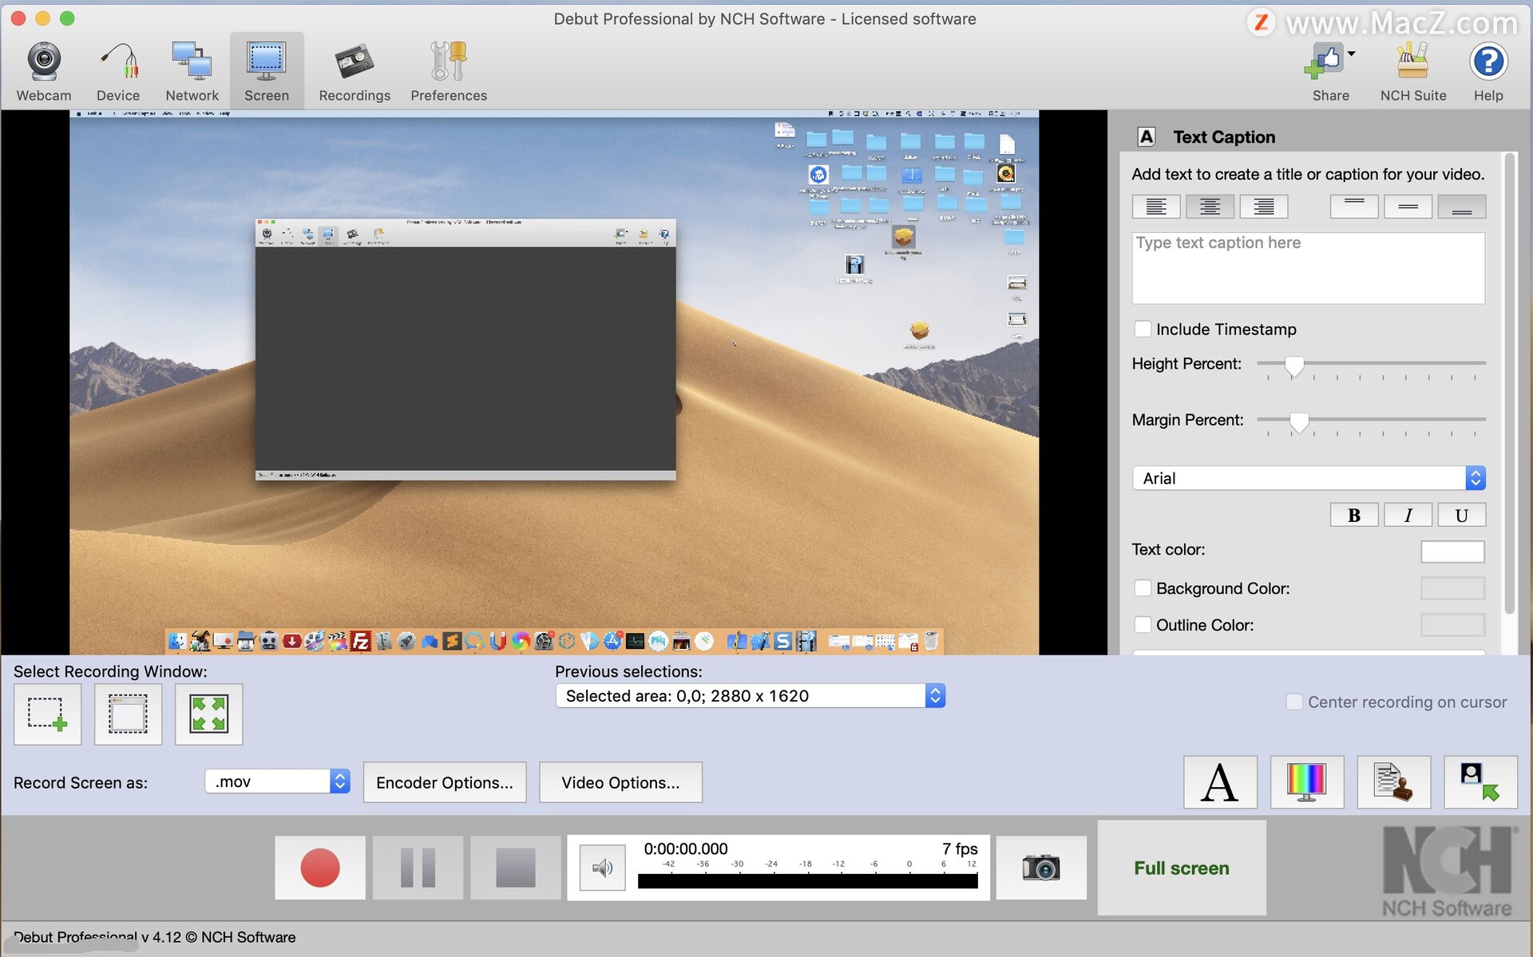Click the 7 fps readout
This screenshot has height=957, width=1533.
click(x=960, y=848)
